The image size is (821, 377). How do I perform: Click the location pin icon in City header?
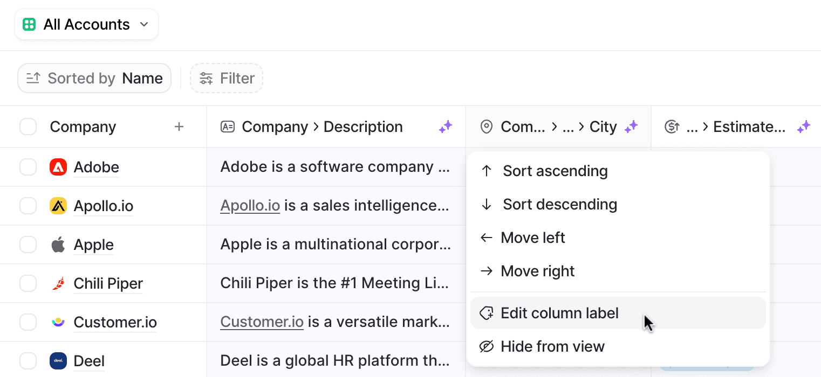click(487, 127)
